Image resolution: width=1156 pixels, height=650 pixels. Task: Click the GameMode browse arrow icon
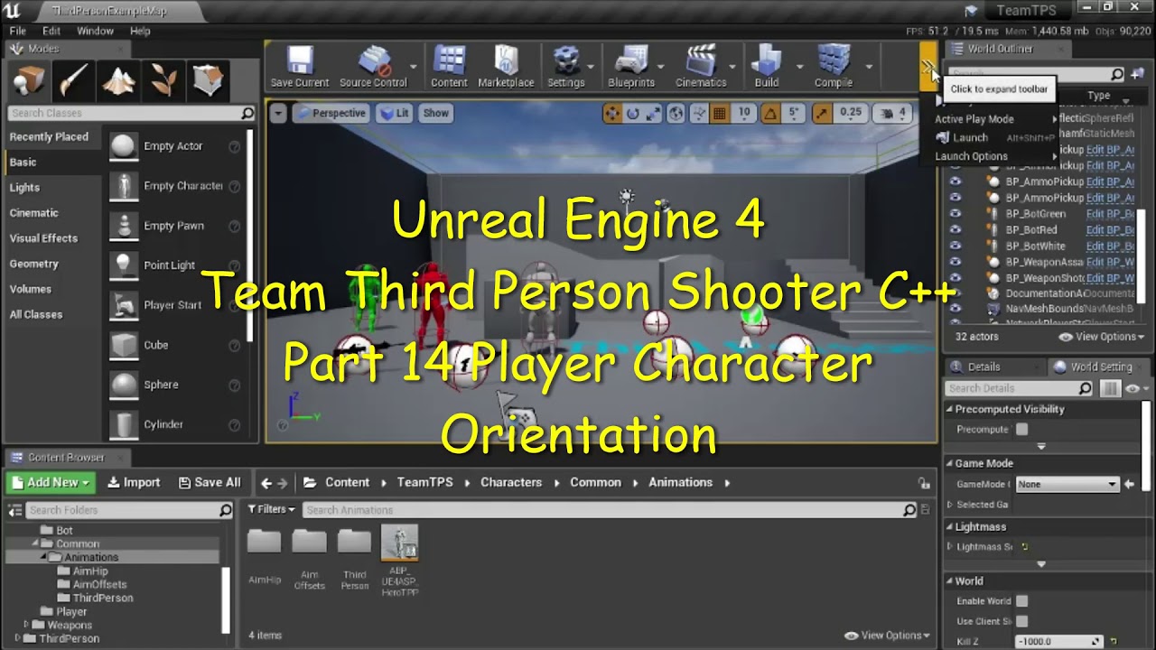click(x=1129, y=484)
